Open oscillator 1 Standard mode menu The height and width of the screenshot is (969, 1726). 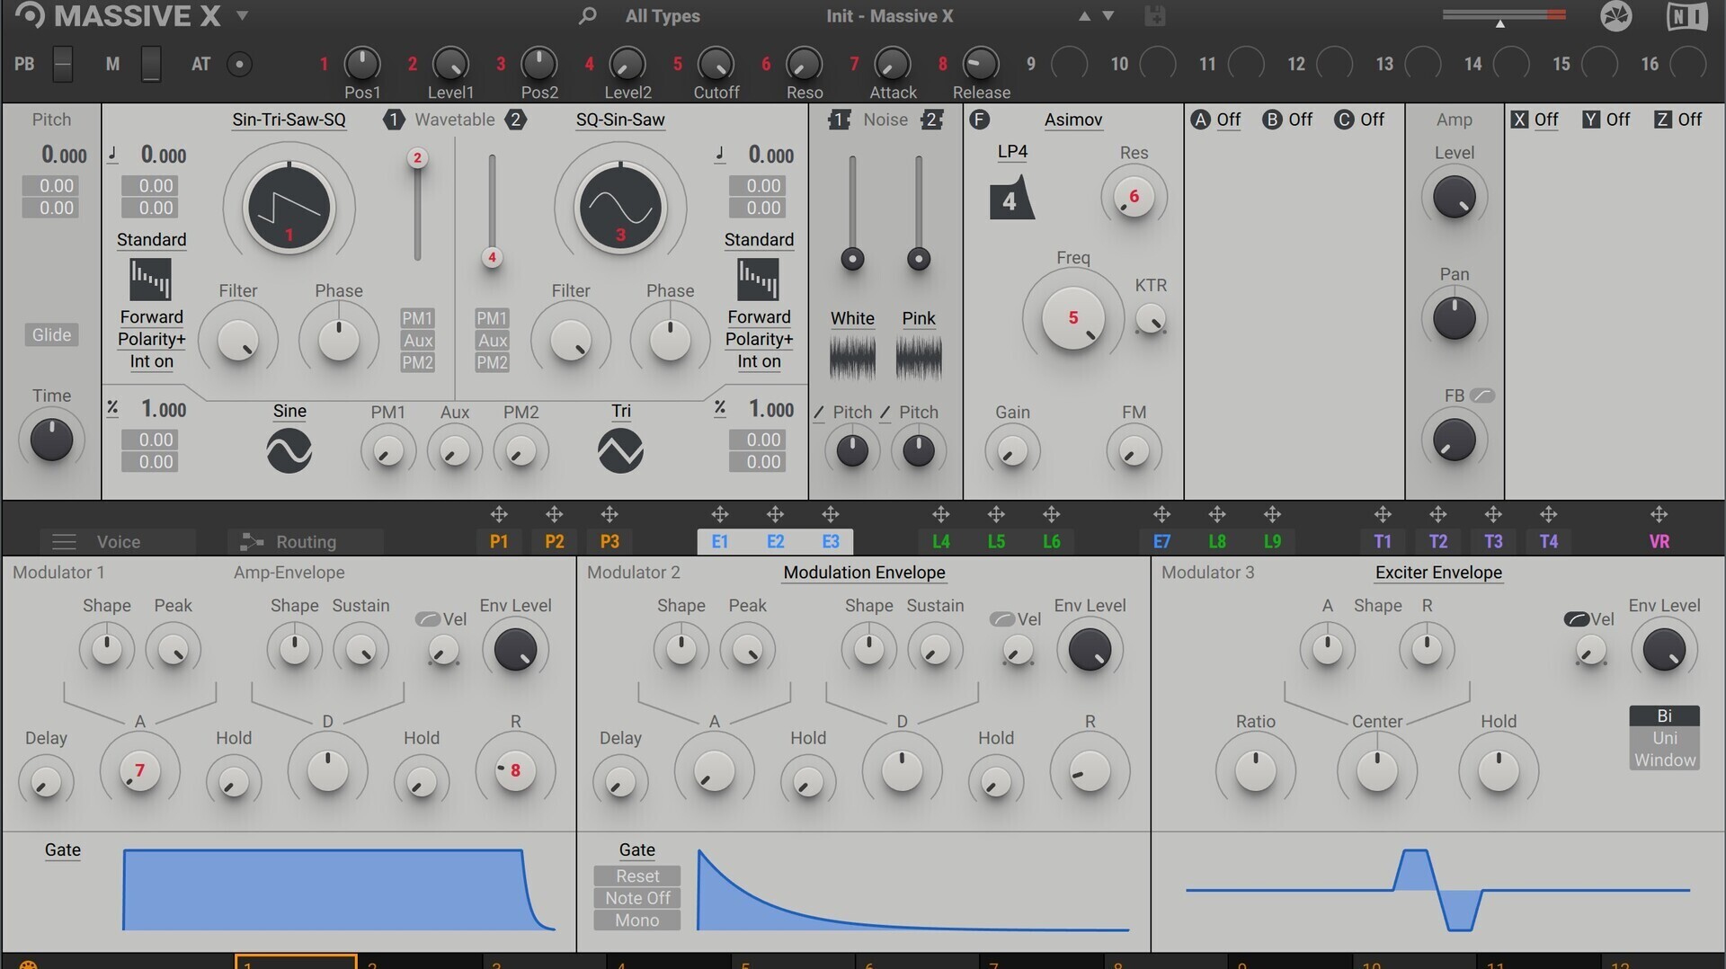click(151, 240)
